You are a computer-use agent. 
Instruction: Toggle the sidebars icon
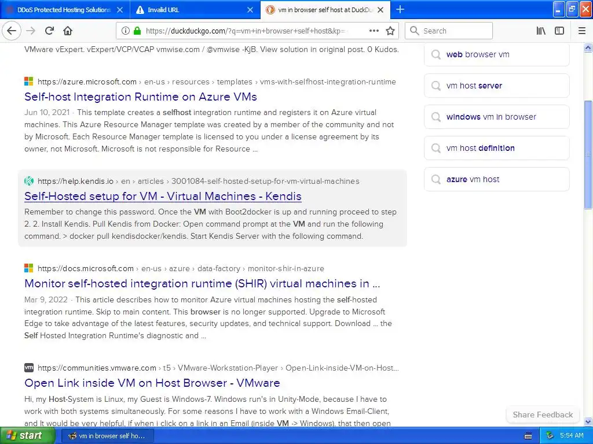click(x=559, y=31)
